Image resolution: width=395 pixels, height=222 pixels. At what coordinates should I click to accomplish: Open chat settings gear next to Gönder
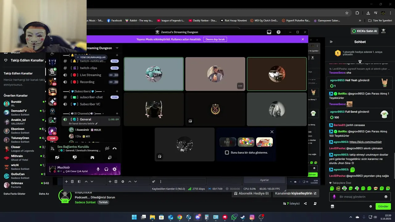[371, 206]
